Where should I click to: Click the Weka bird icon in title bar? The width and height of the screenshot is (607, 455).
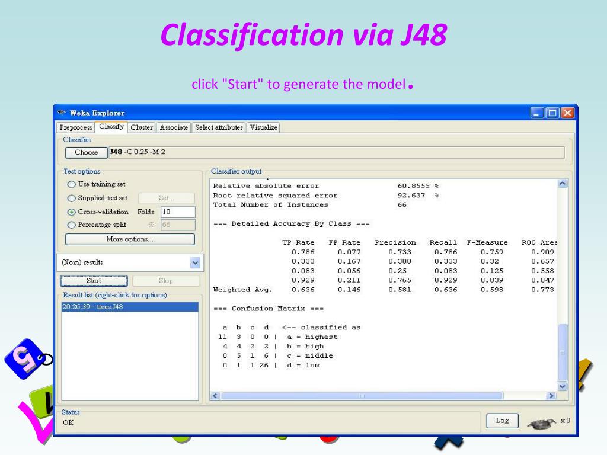(x=62, y=113)
